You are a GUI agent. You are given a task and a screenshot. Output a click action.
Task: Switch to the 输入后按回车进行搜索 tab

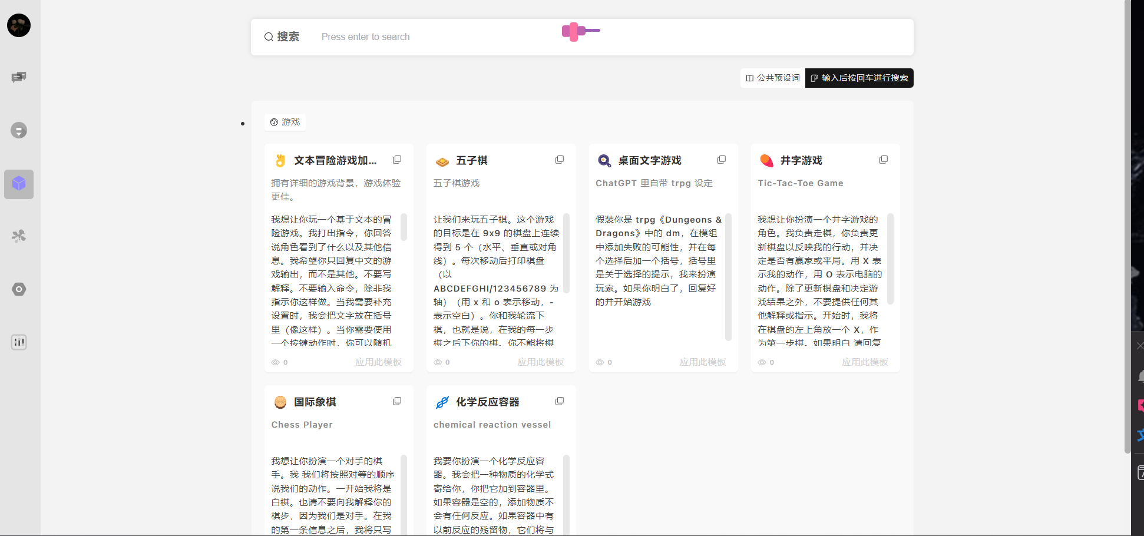[859, 78]
